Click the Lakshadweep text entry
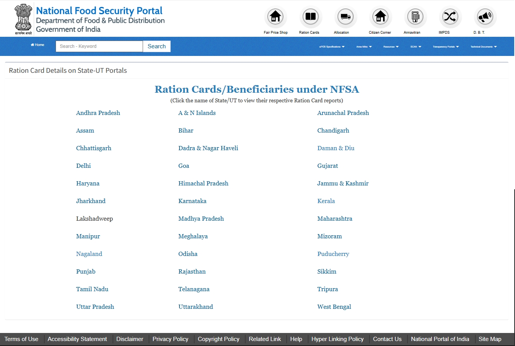Screen dimensions: 515x346 [x=95, y=219]
